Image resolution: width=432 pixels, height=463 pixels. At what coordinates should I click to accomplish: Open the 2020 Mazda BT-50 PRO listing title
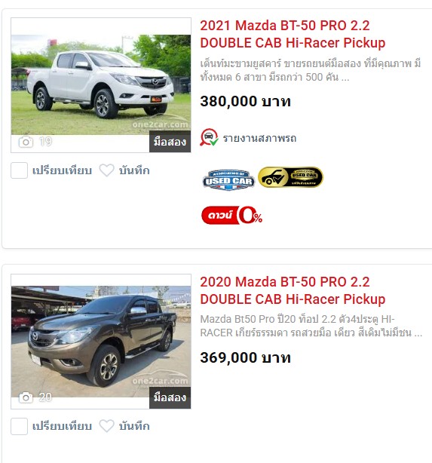point(293,290)
